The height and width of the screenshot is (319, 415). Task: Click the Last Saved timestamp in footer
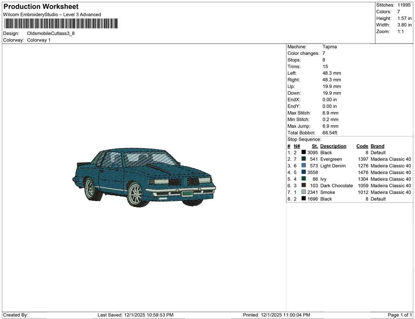135,315
